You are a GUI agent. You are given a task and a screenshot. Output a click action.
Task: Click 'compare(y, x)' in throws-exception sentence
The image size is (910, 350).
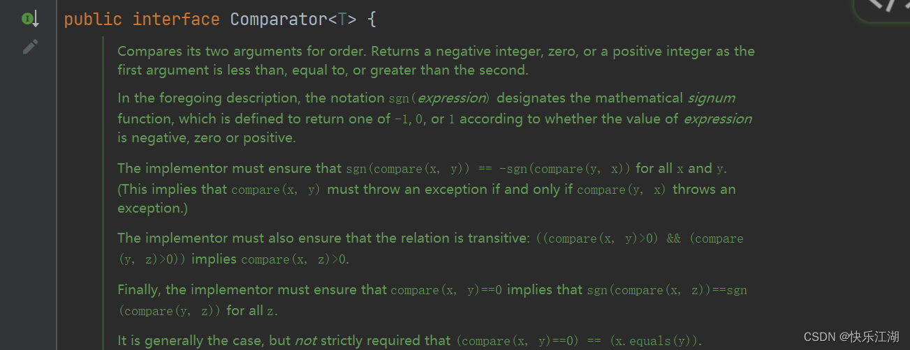622,190
